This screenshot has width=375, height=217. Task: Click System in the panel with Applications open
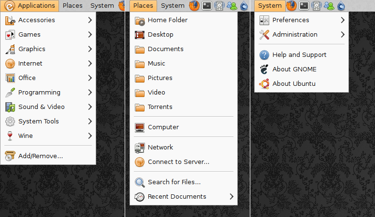tap(102, 6)
